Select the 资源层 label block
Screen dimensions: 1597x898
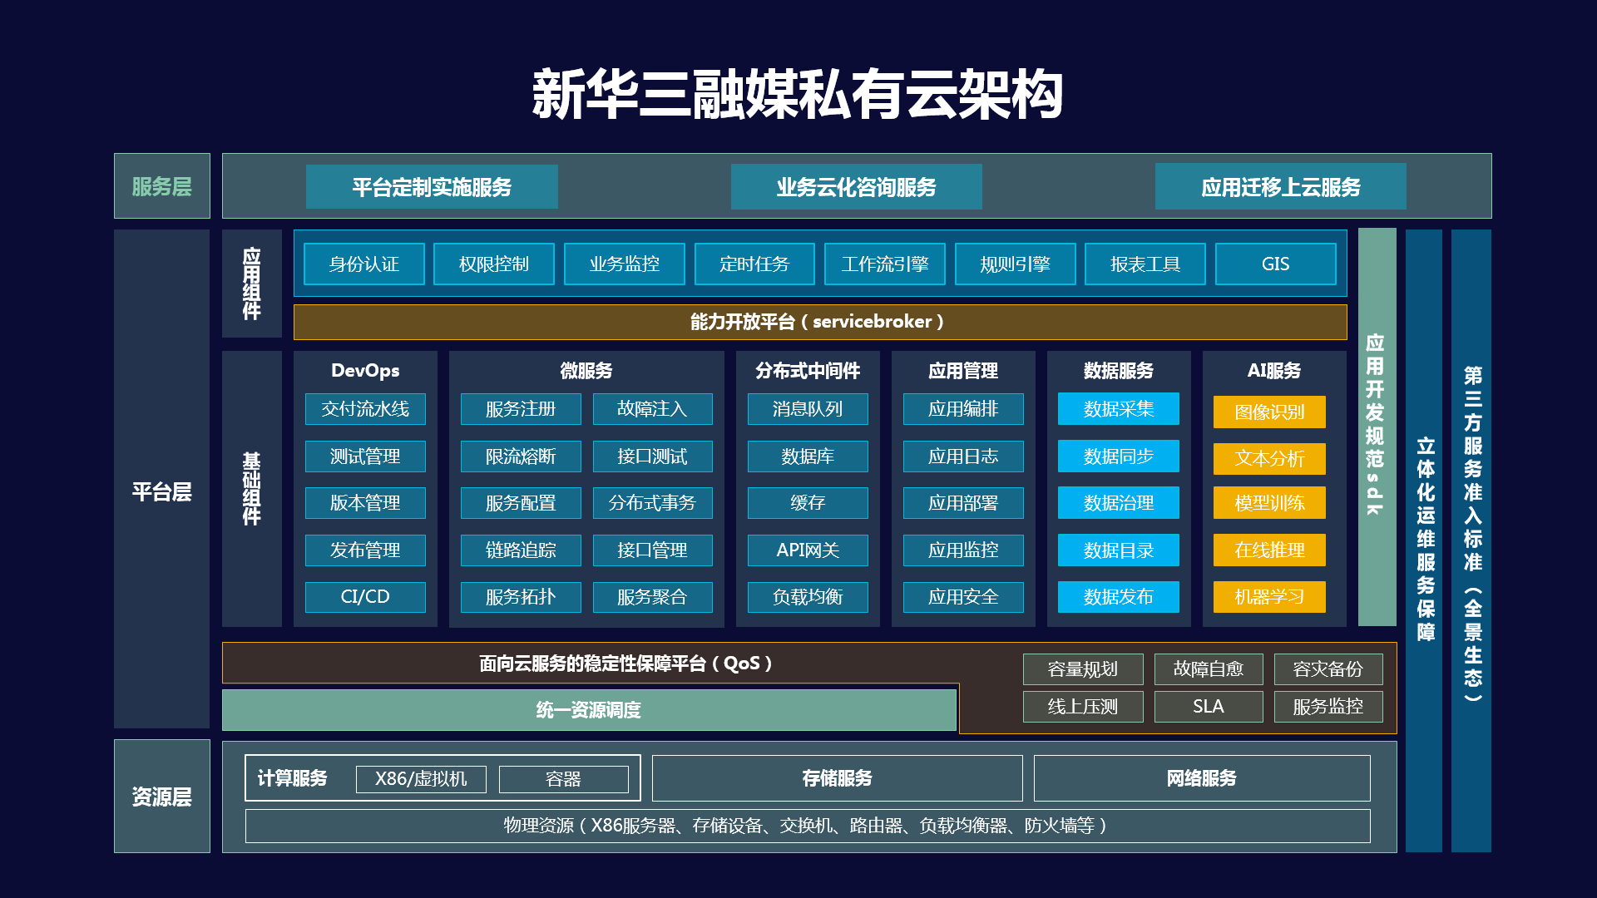tap(162, 796)
